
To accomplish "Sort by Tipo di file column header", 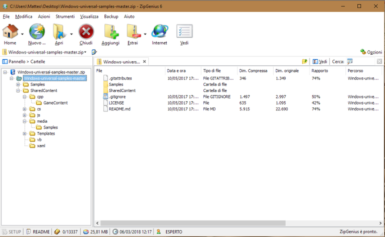I will click(x=219, y=71).
